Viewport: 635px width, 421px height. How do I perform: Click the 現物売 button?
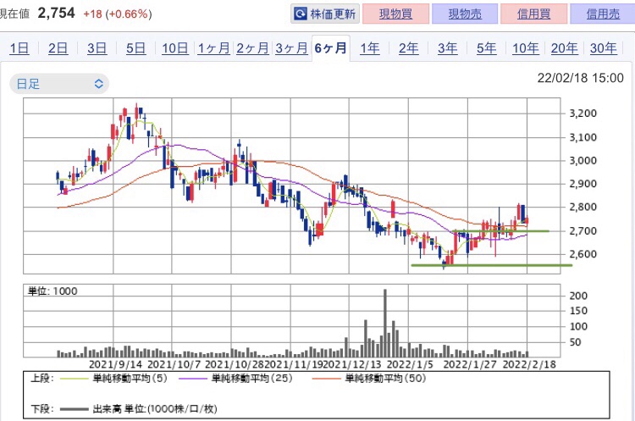coord(465,14)
